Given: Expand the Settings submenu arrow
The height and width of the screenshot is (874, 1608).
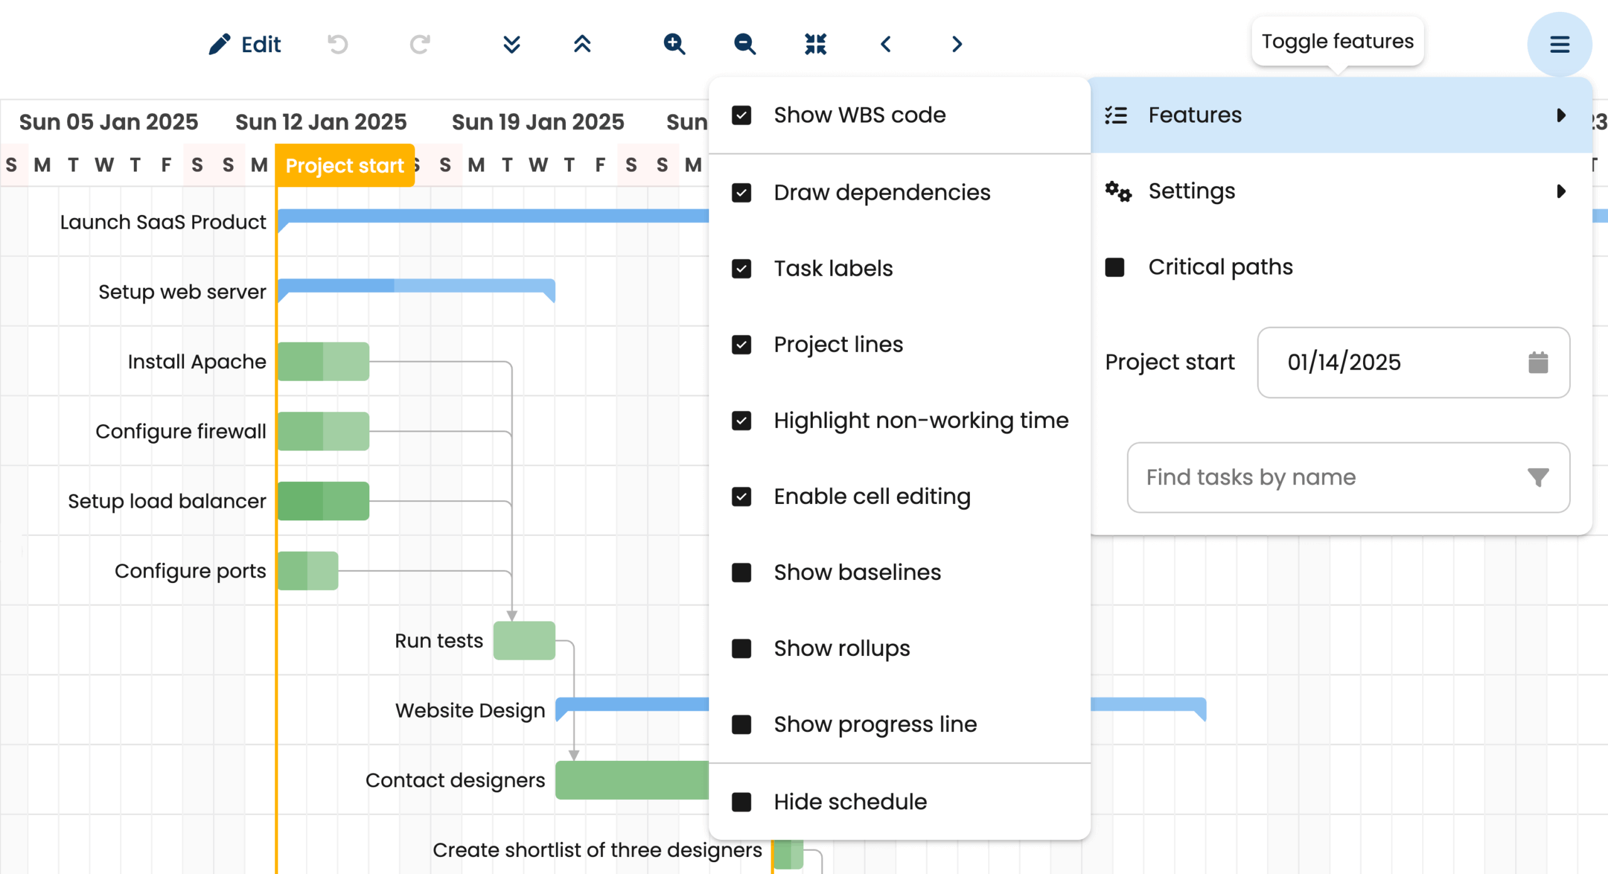Looking at the screenshot, I should tap(1562, 191).
